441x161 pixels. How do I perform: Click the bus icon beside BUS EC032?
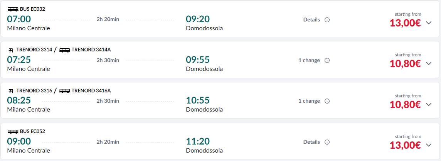click(13, 9)
